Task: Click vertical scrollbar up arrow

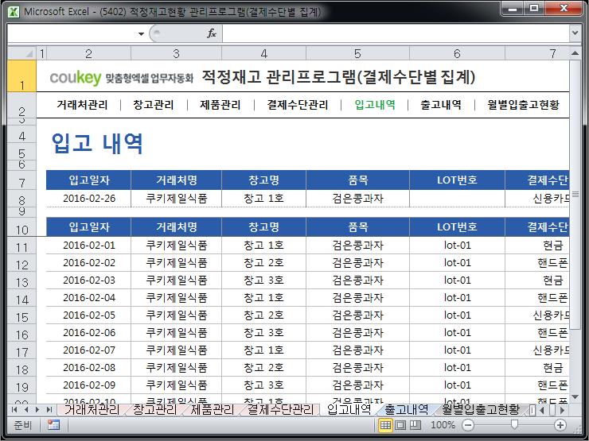Action: [575, 53]
